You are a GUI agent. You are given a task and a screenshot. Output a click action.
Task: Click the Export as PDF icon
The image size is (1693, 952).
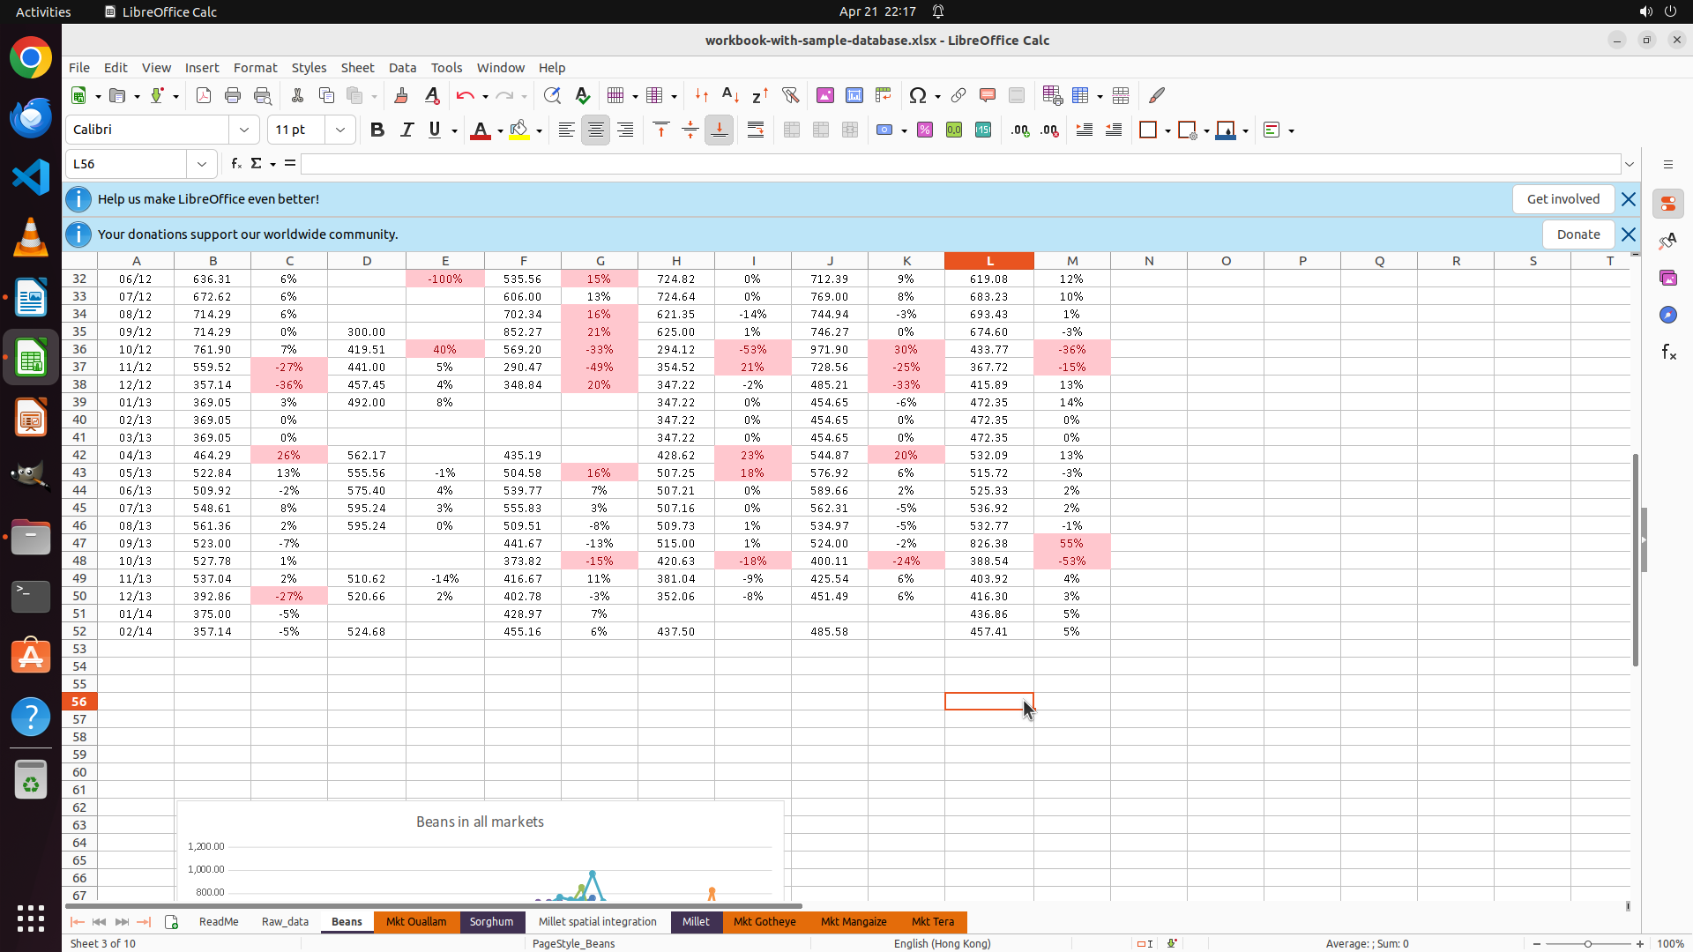click(x=204, y=96)
